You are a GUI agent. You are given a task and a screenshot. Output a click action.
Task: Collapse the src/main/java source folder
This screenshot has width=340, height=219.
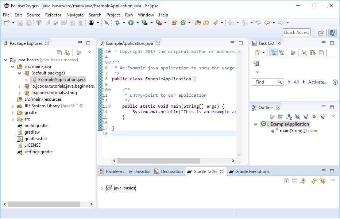click(x=12, y=67)
